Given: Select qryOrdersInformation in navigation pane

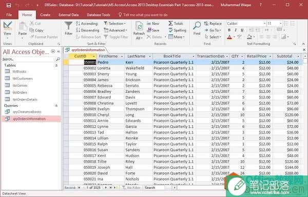Looking at the screenshot, I should point(31,119).
